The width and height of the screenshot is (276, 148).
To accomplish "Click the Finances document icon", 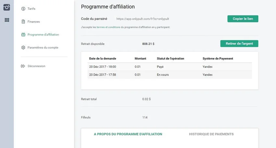I will (23, 22).
